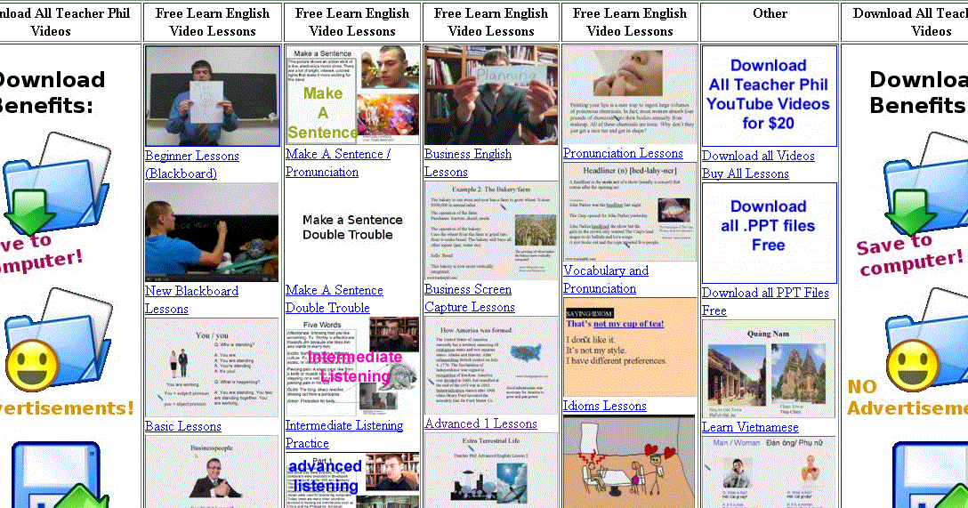Image resolution: width=968 pixels, height=508 pixels.
Task: Open Download all PPT Files Free link
Action: click(x=765, y=302)
